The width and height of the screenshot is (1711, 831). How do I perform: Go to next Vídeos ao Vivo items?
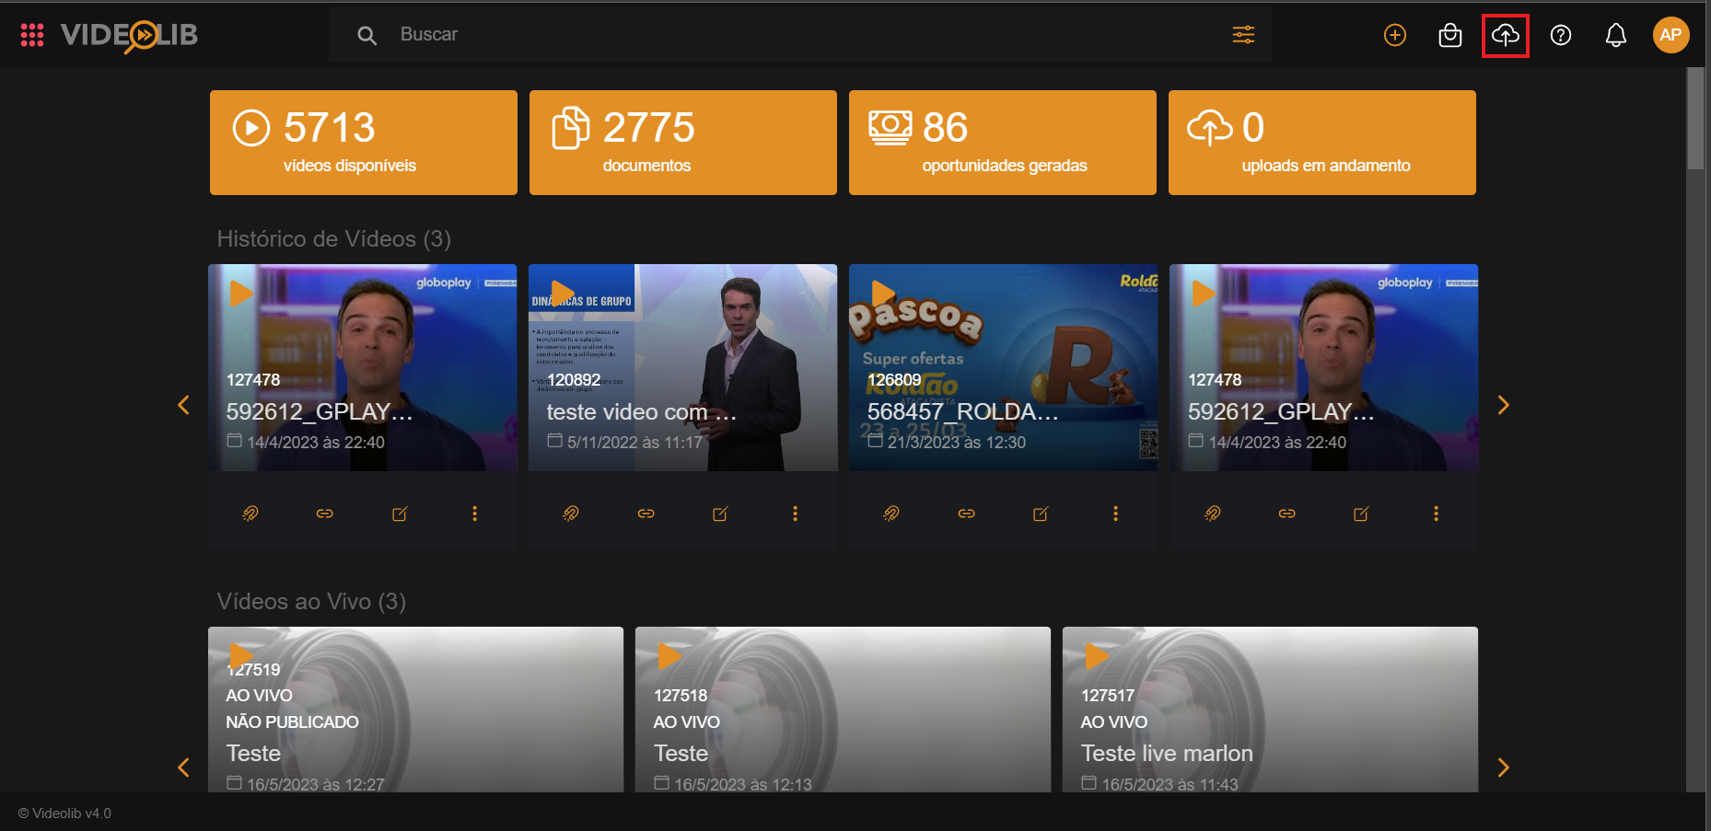coord(1503,768)
